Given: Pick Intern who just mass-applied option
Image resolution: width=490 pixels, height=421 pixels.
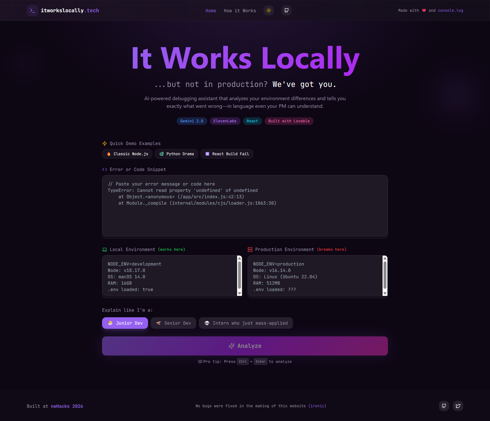Looking at the screenshot, I should pyautogui.click(x=246, y=323).
